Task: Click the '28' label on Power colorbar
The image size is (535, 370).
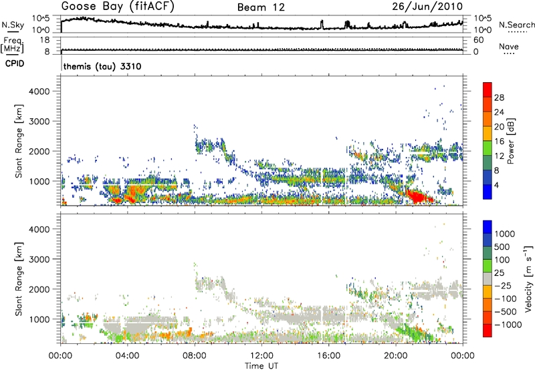Action: [x=499, y=98]
